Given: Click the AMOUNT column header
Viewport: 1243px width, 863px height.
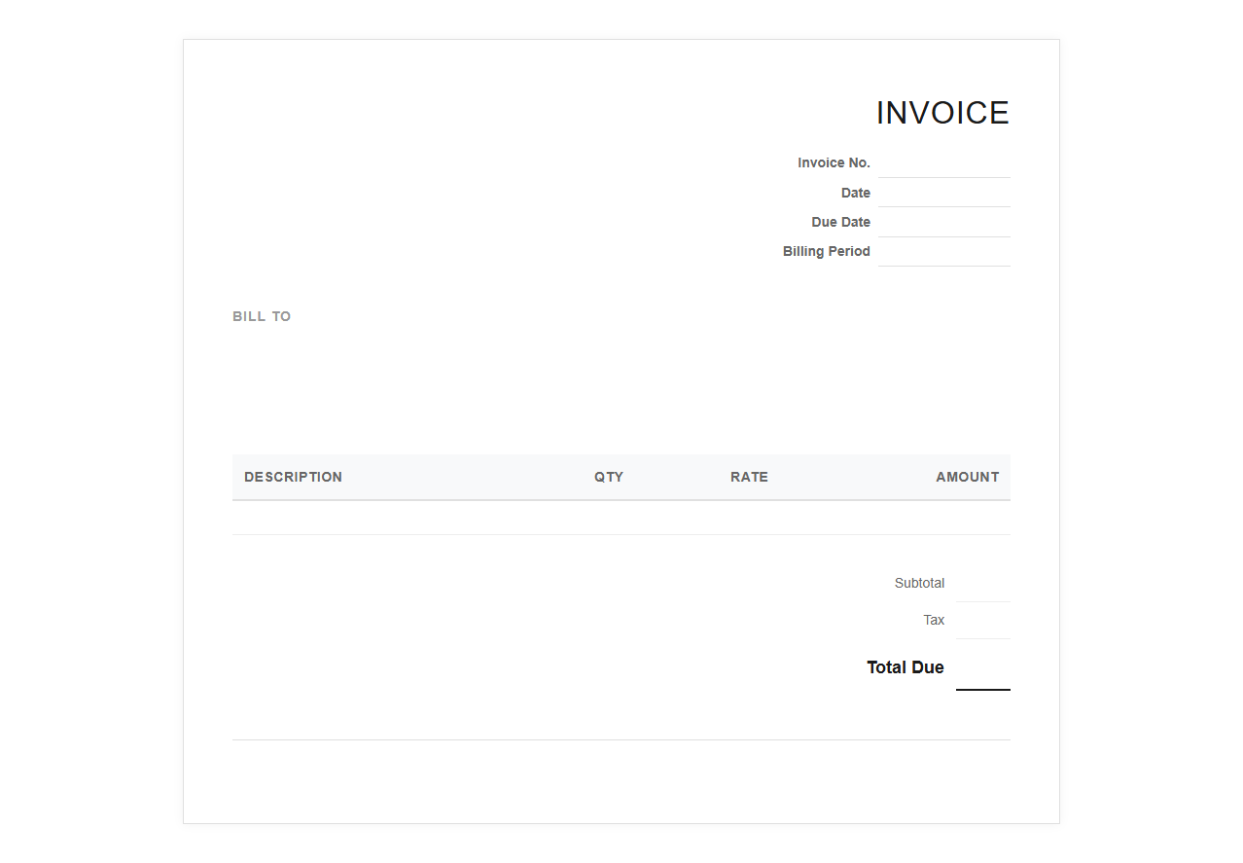Looking at the screenshot, I should pos(968,477).
